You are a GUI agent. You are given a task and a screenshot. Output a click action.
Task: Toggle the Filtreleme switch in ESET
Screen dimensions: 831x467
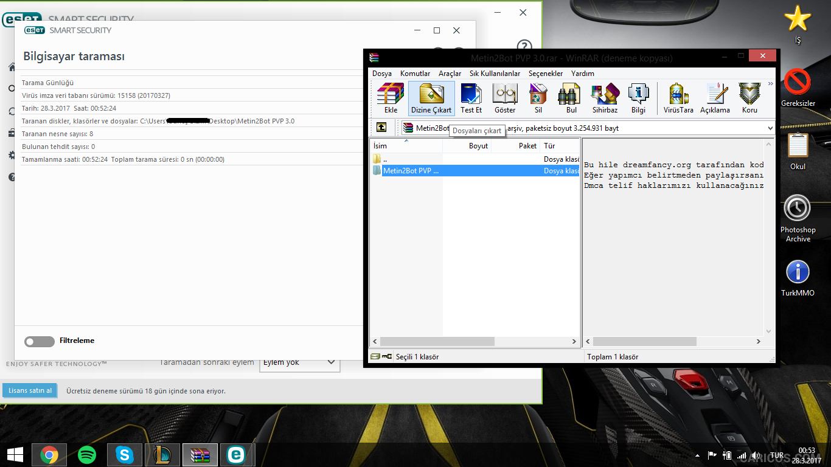click(40, 342)
